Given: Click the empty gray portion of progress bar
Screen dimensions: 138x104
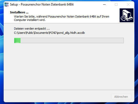Looking at the screenshot, I should click(x=72, y=40).
